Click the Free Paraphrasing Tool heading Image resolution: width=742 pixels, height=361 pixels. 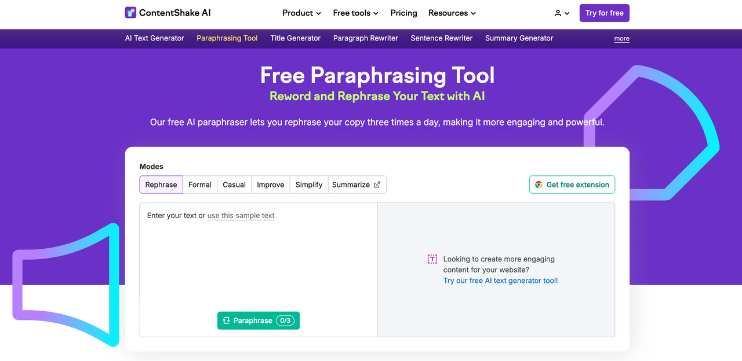click(x=377, y=75)
